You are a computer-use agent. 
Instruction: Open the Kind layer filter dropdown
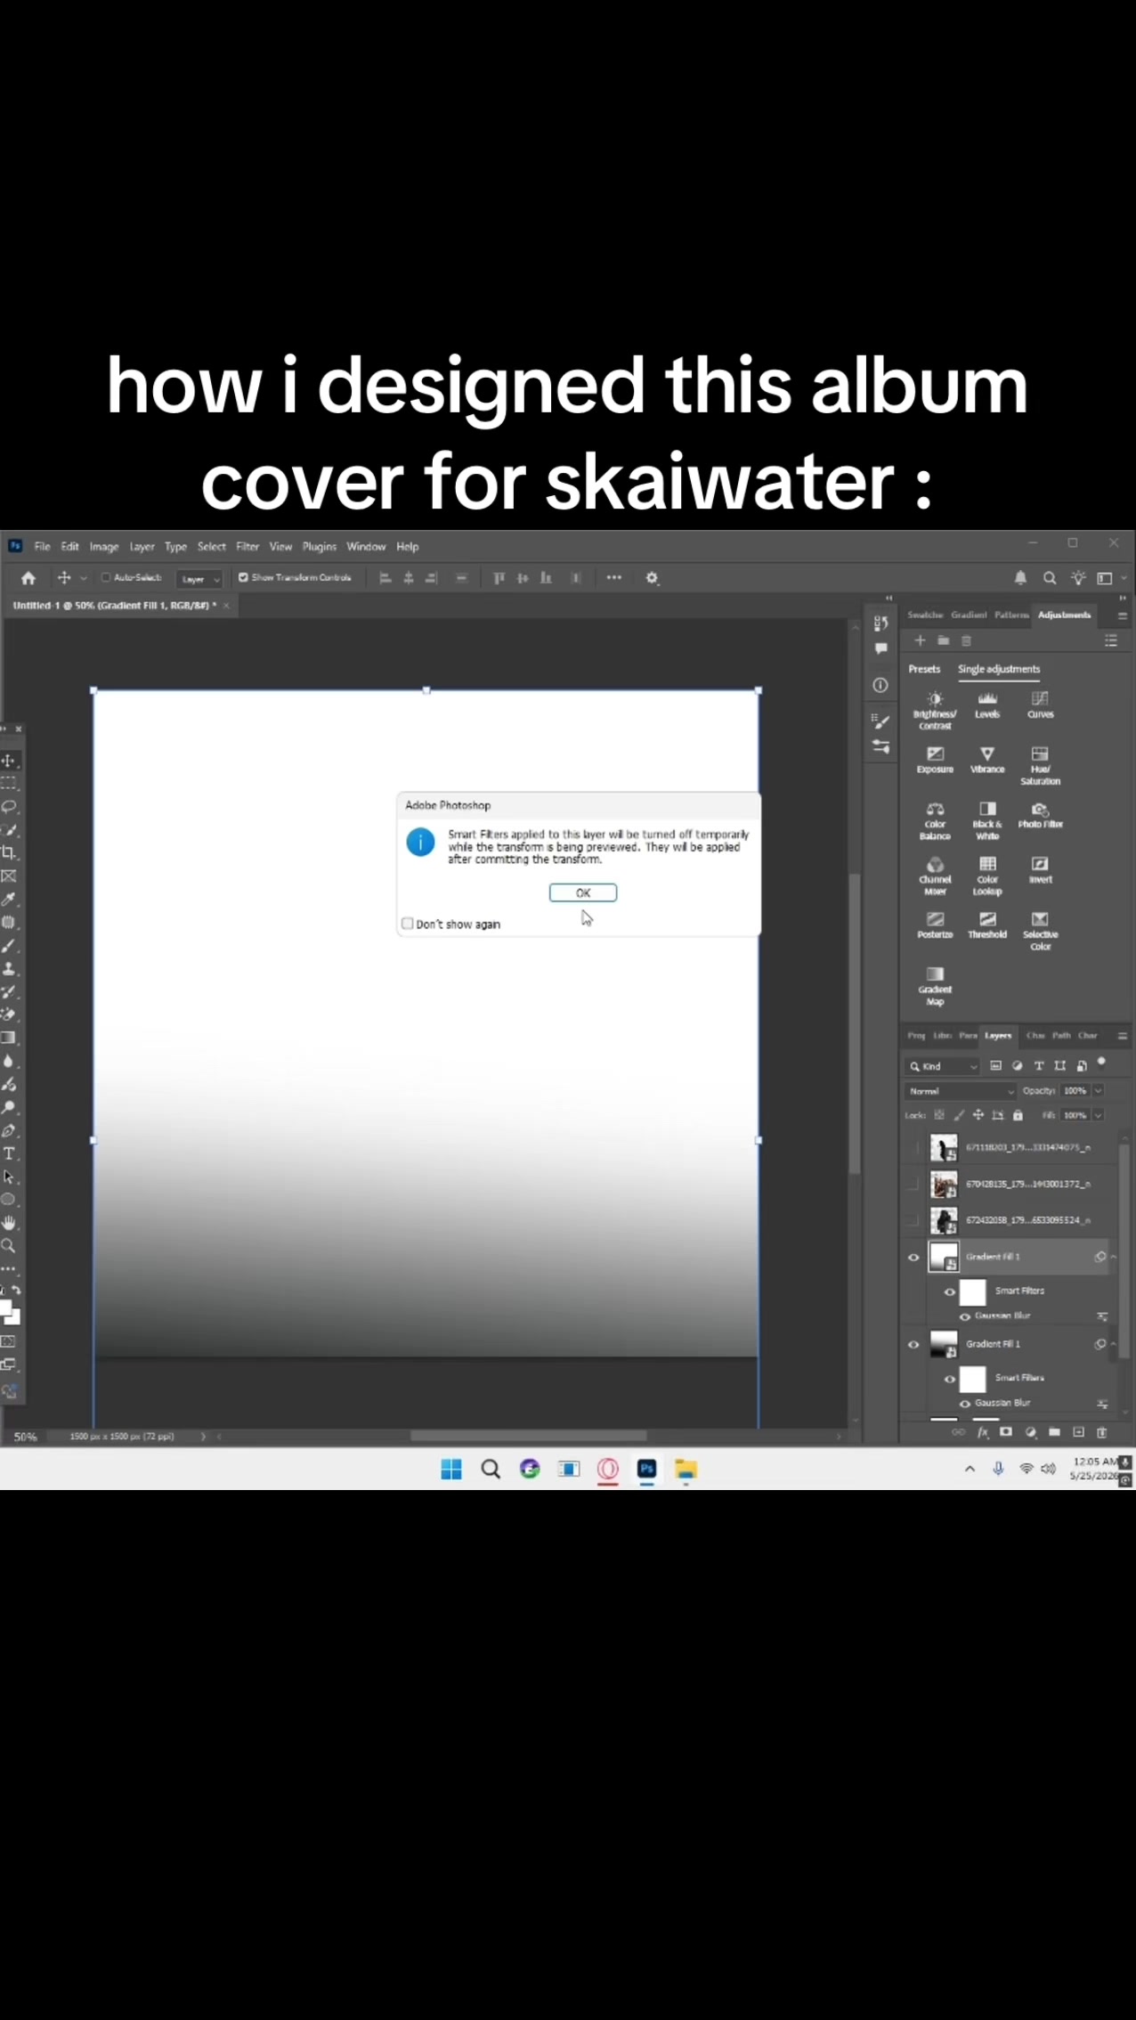[x=943, y=1066]
